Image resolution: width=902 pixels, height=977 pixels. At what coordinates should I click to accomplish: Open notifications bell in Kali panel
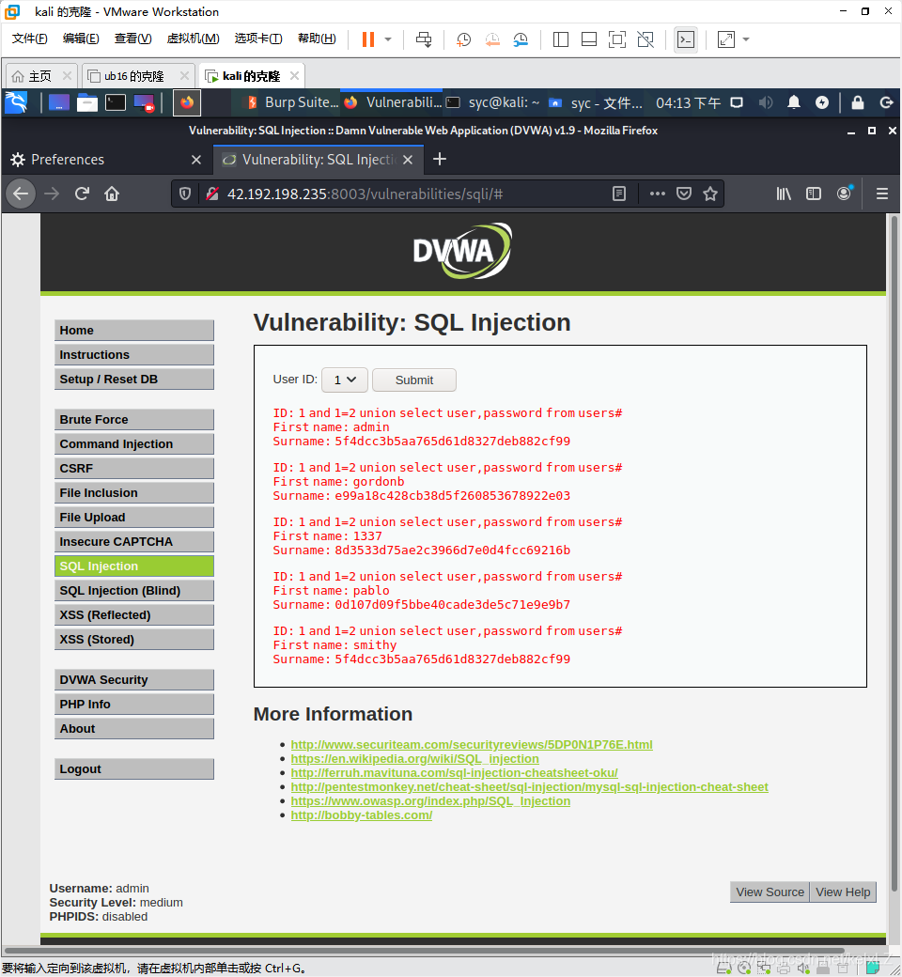point(794,102)
